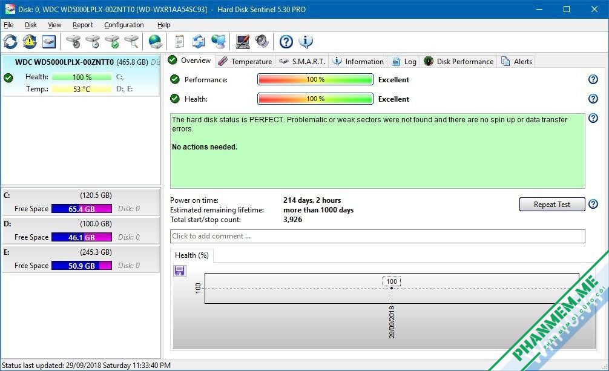Click the Refresh disk status toolbar icon
Screen dimensions: 609x371
coord(10,42)
